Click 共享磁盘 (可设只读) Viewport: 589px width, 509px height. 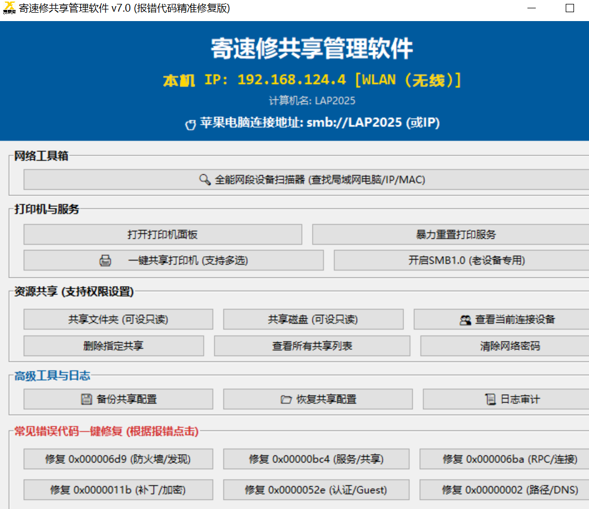[x=313, y=319]
